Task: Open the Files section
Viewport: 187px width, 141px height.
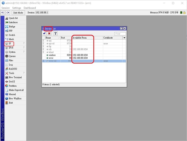Action: [15, 60]
